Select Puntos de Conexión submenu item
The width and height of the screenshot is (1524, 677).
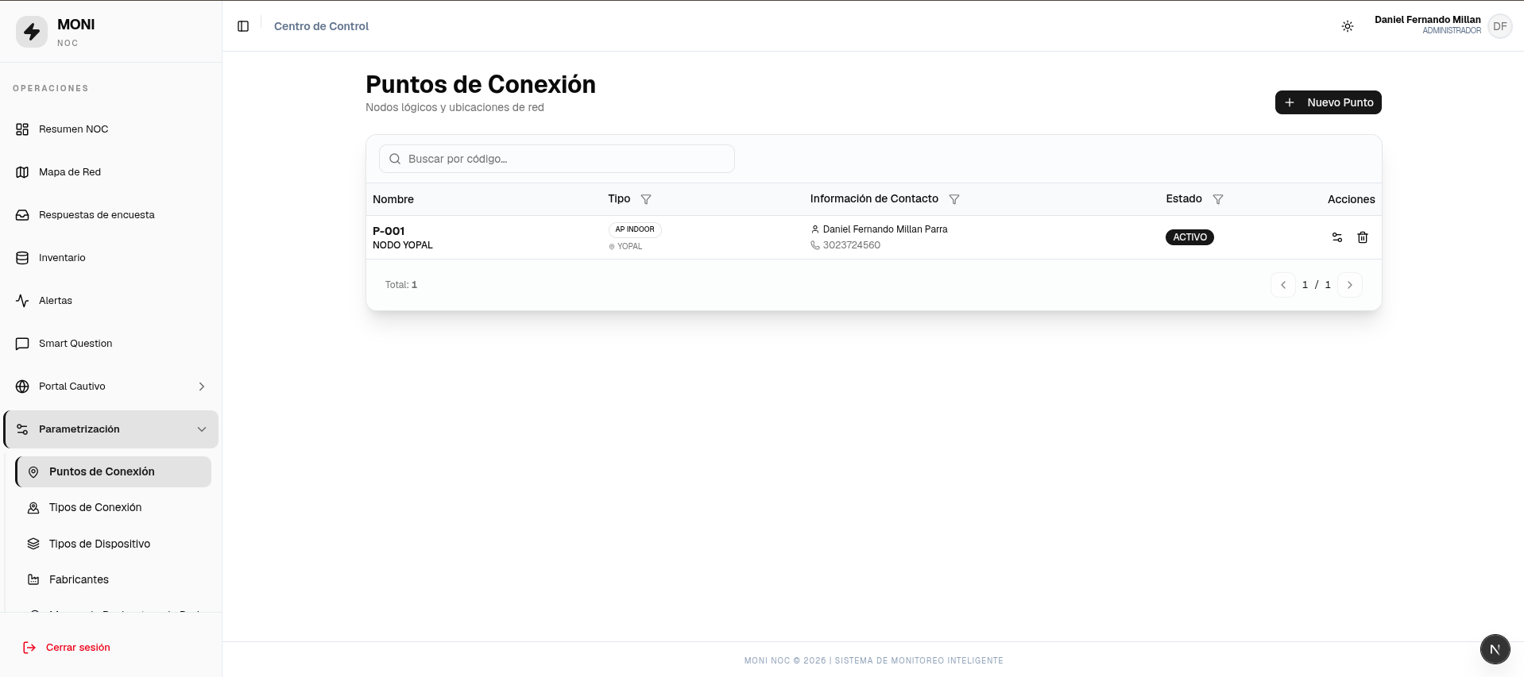[x=114, y=471]
